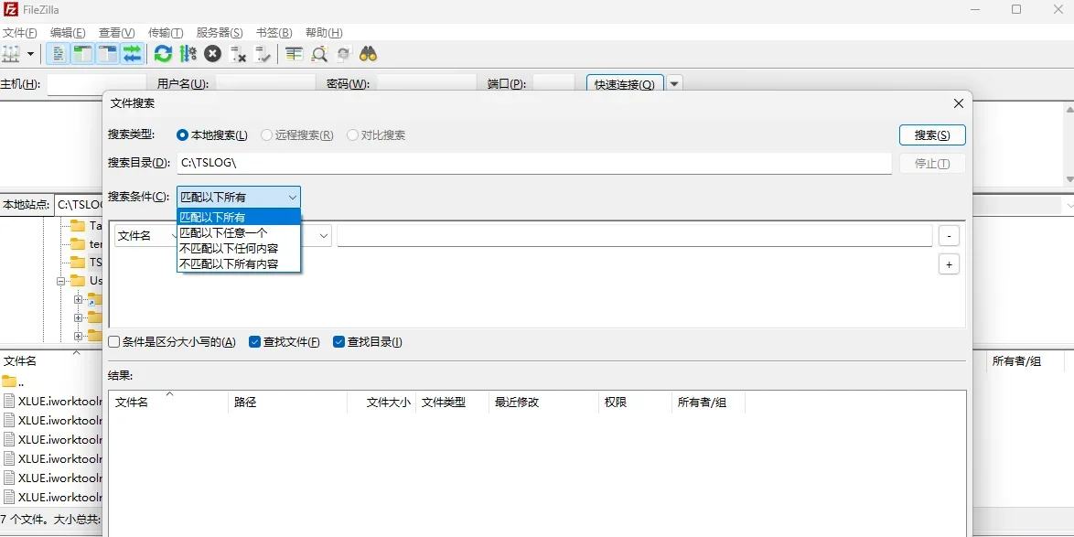Screen dimensions: 1074x537
Task: Open the 书签(B) menu
Action: click(x=274, y=32)
